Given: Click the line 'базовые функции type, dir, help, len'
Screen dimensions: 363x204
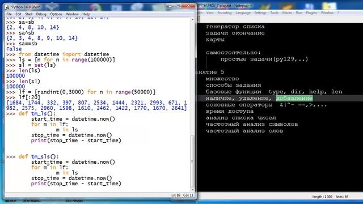Looking at the screenshot, I should click(x=274, y=92).
